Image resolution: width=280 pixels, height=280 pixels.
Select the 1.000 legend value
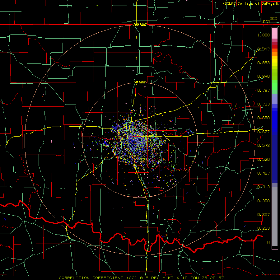click(x=264, y=35)
